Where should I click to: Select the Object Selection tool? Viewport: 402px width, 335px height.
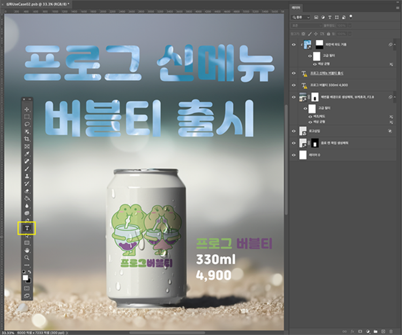point(27,132)
